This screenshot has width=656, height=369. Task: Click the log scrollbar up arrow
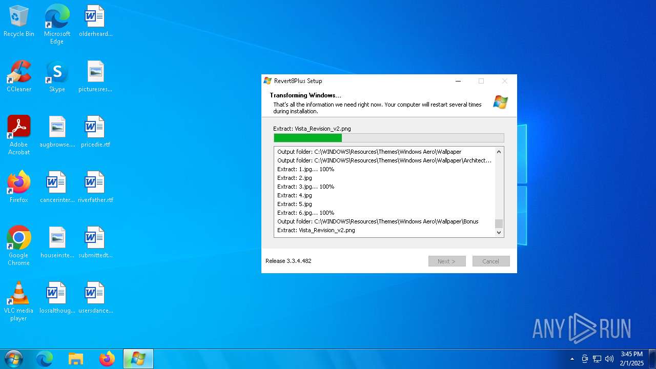499,152
